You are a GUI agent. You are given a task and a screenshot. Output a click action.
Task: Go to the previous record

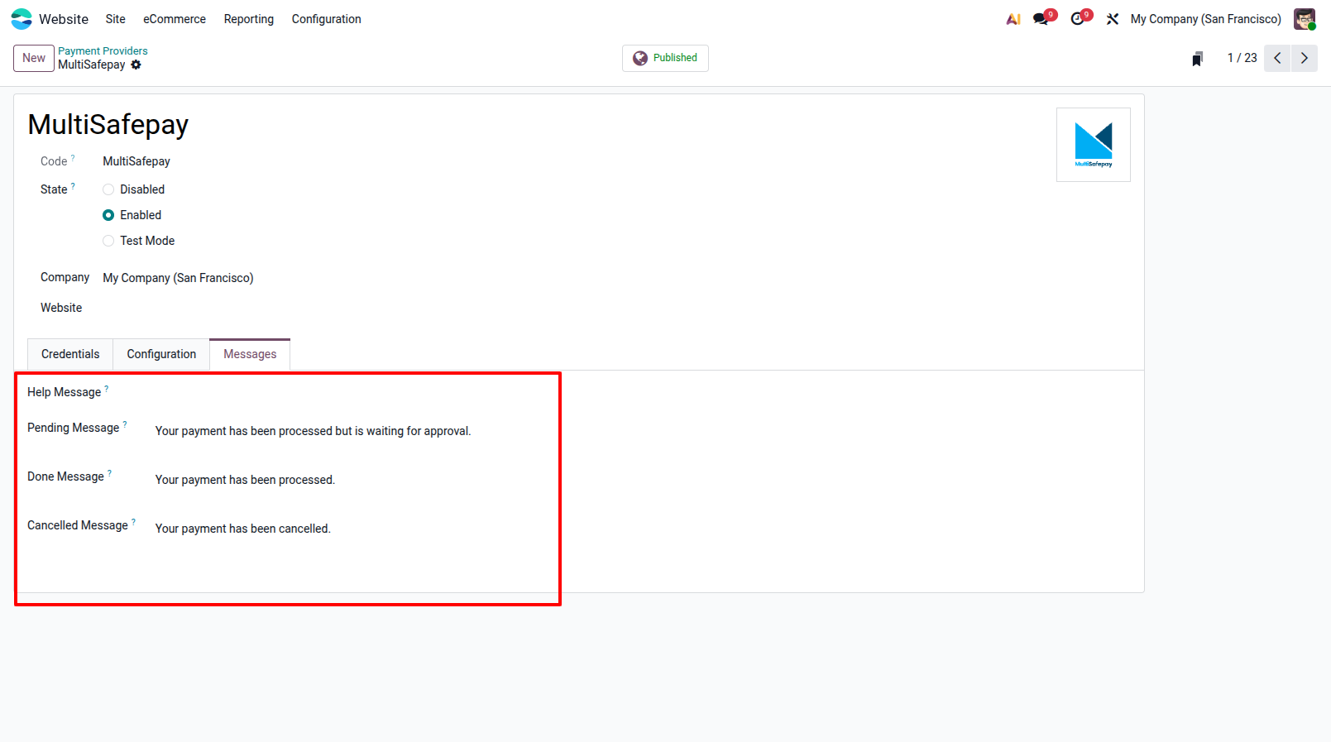coord(1277,58)
